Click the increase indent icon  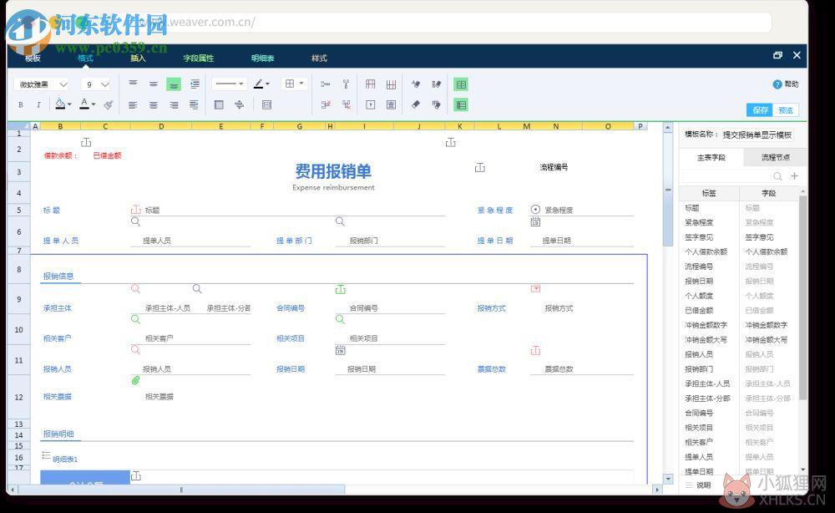(x=195, y=84)
